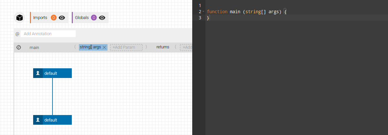Click string[] type in source code

pyautogui.click(x=256, y=12)
